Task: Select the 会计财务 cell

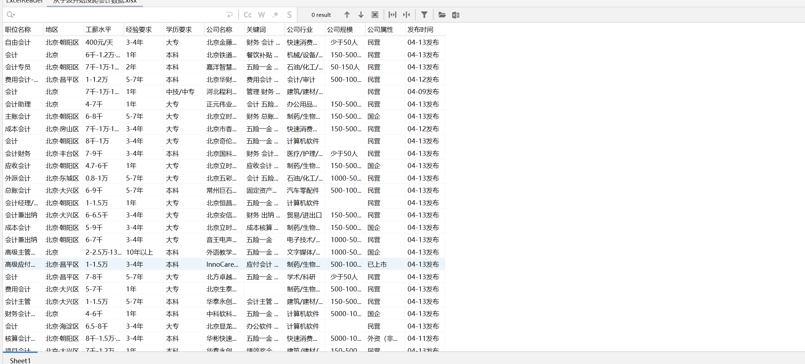Action: (23, 153)
